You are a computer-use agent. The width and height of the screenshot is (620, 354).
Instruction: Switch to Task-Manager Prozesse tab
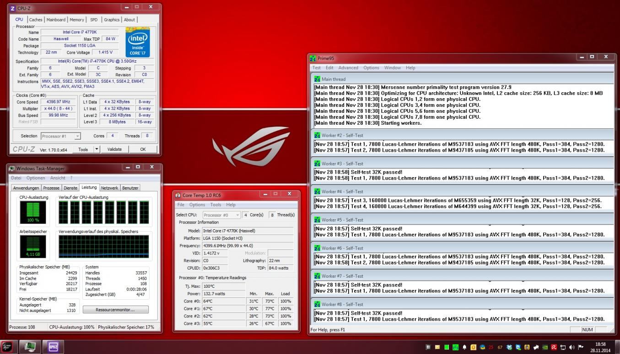click(x=51, y=188)
